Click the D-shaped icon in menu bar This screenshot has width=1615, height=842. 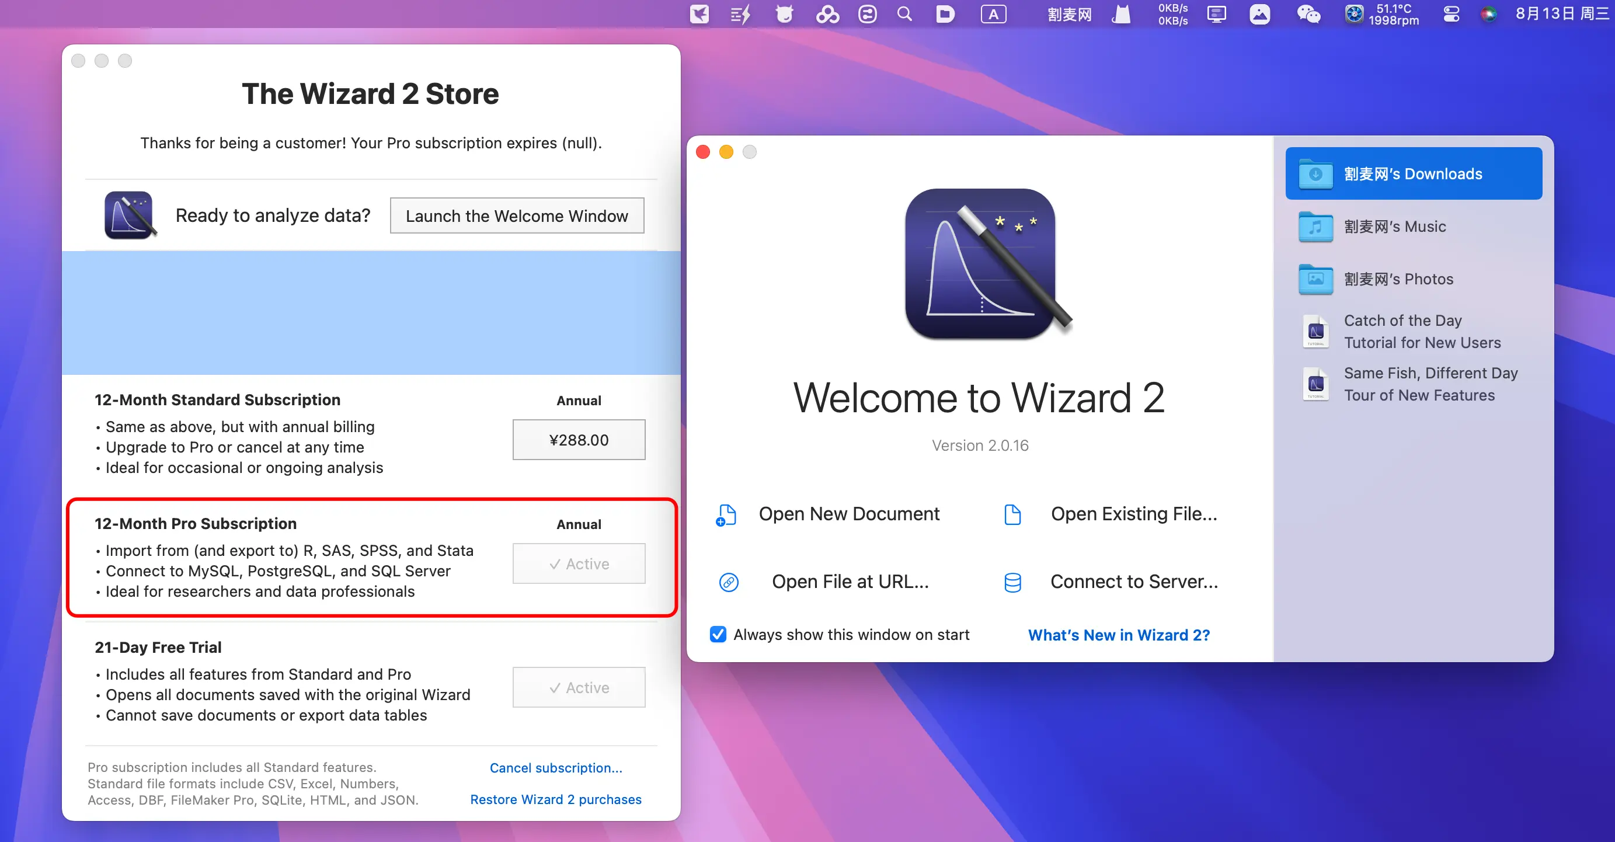pos(945,14)
